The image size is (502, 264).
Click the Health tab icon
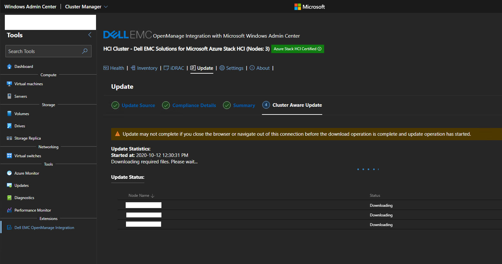106,68
